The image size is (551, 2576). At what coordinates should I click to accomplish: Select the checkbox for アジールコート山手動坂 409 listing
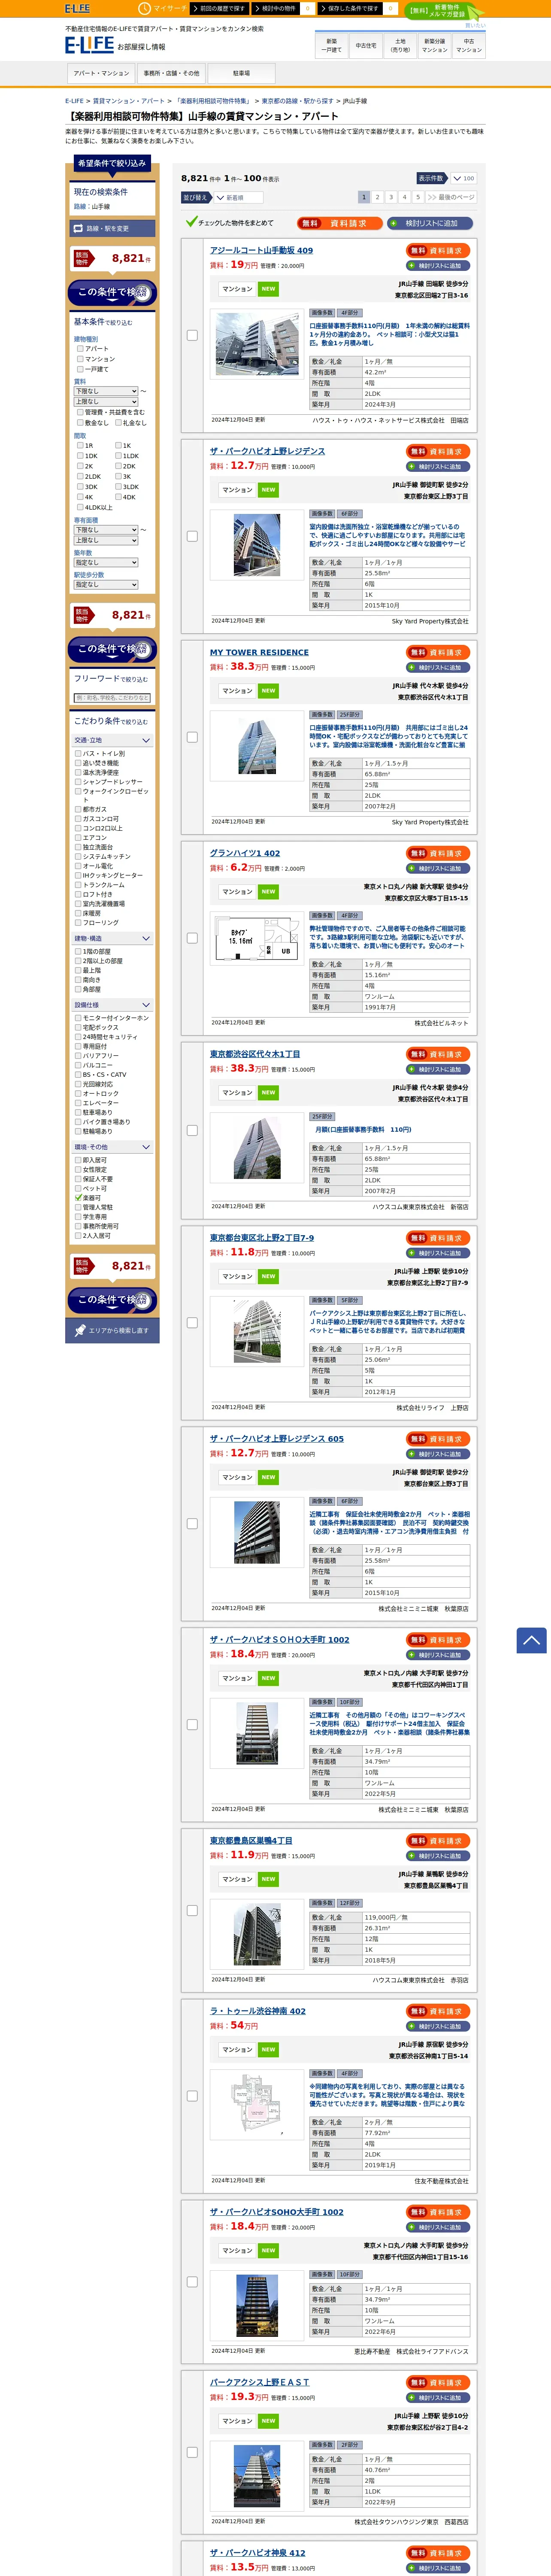tap(192, 335)
